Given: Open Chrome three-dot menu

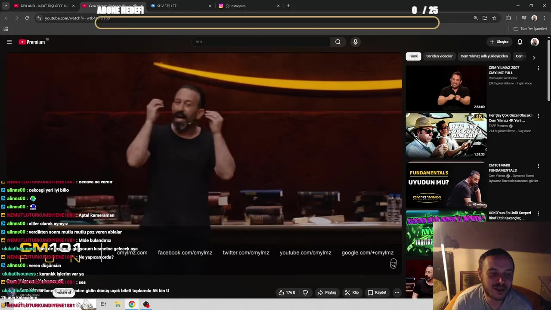Looking at the screenshot, I should click(545, 18).
